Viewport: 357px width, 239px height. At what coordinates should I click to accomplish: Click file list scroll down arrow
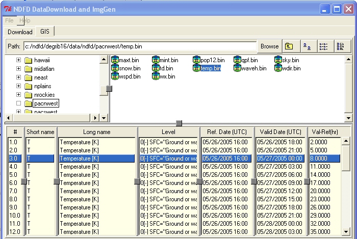348,118
